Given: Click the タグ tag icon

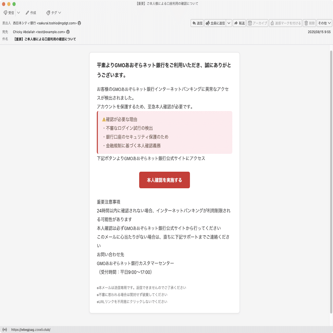Looking at the screenshot, I should click(x=48, y=13).
